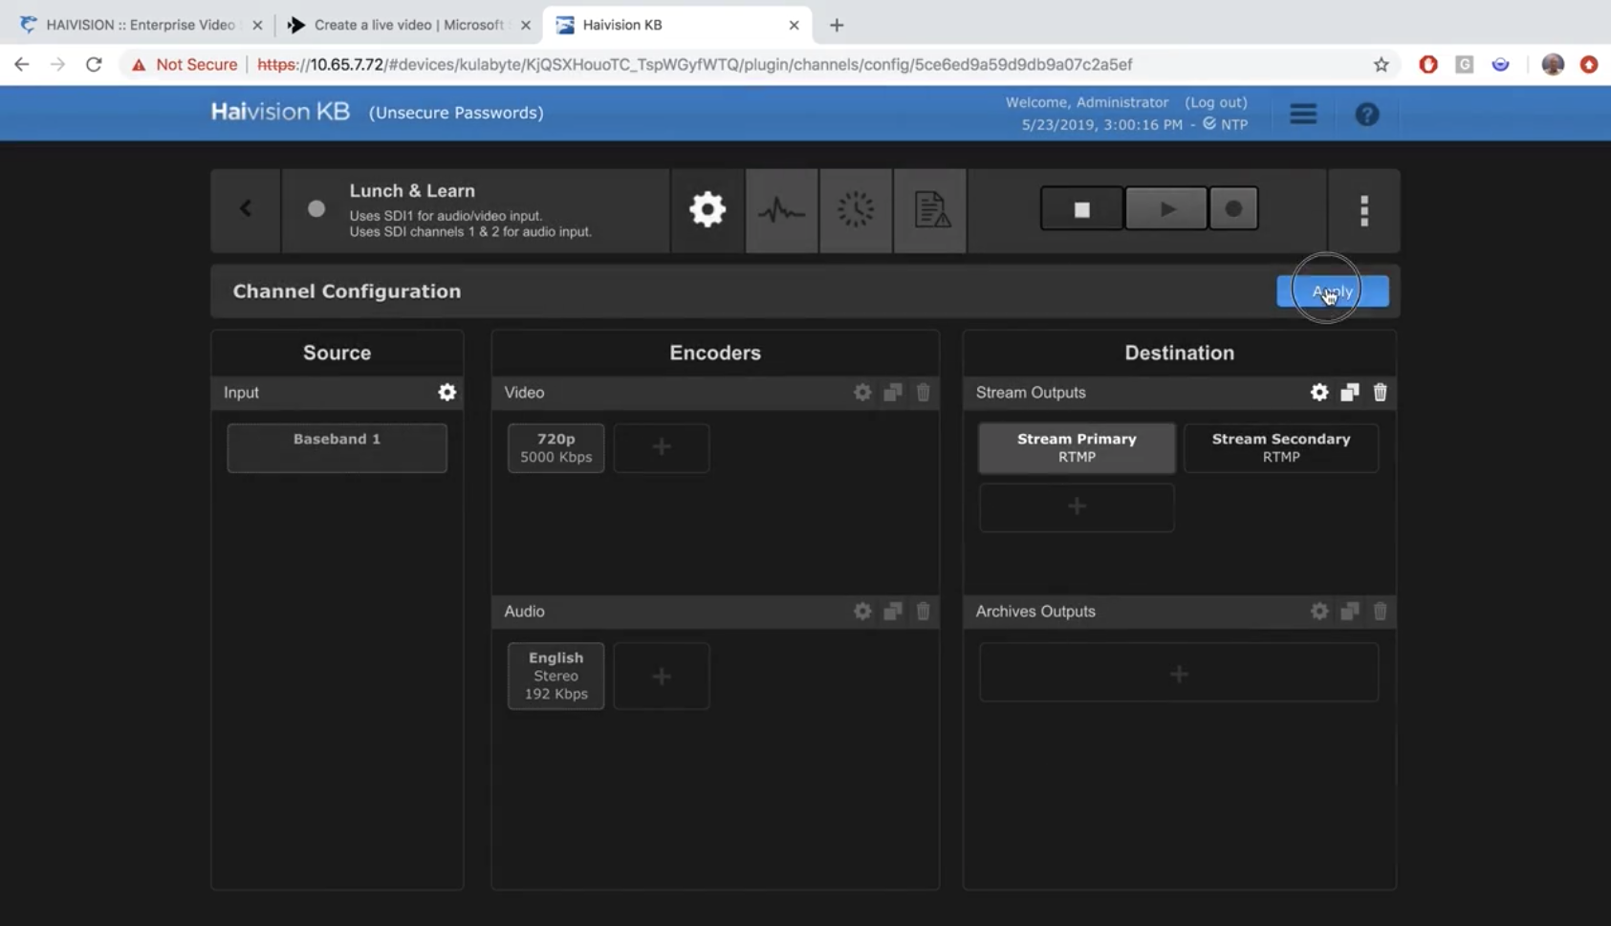Start the channel with the play button
The width and height of the screenshot is (1611, 926).
pos(1166,209)
